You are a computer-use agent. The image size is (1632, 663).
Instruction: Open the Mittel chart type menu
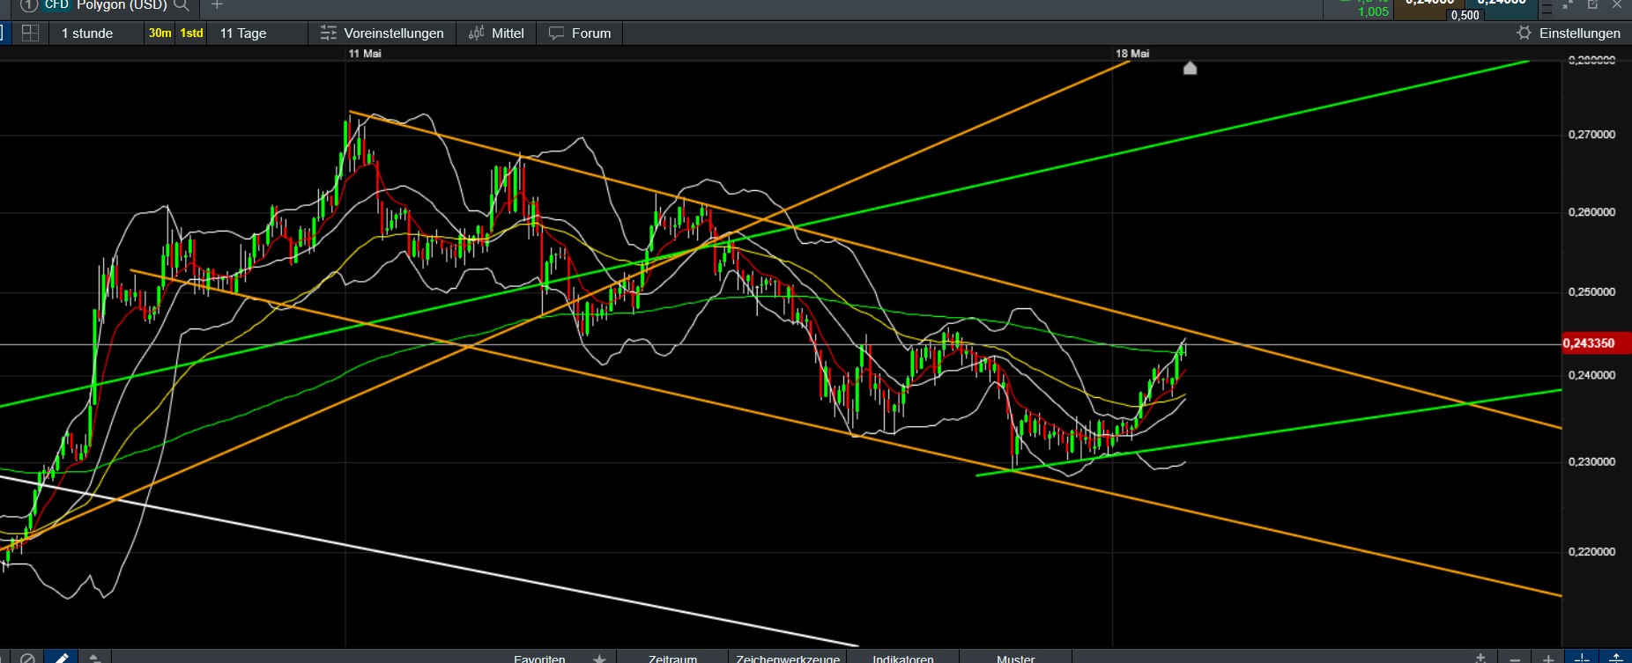(496, 33)
